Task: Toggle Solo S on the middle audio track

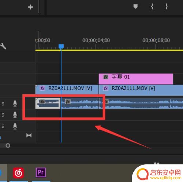Action: coord(3,115)
